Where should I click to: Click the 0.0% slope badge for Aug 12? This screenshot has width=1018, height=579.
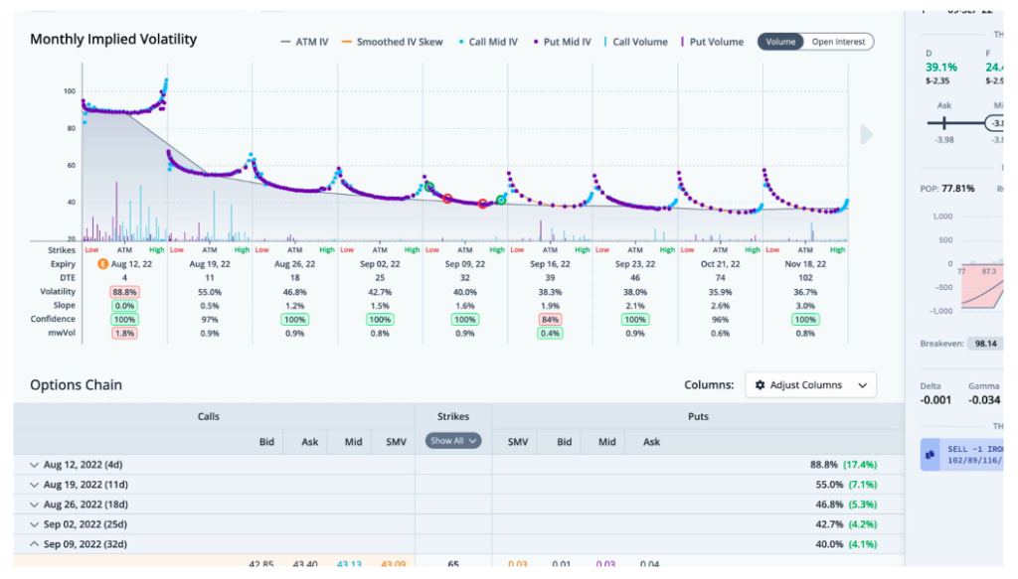(124, 305)
